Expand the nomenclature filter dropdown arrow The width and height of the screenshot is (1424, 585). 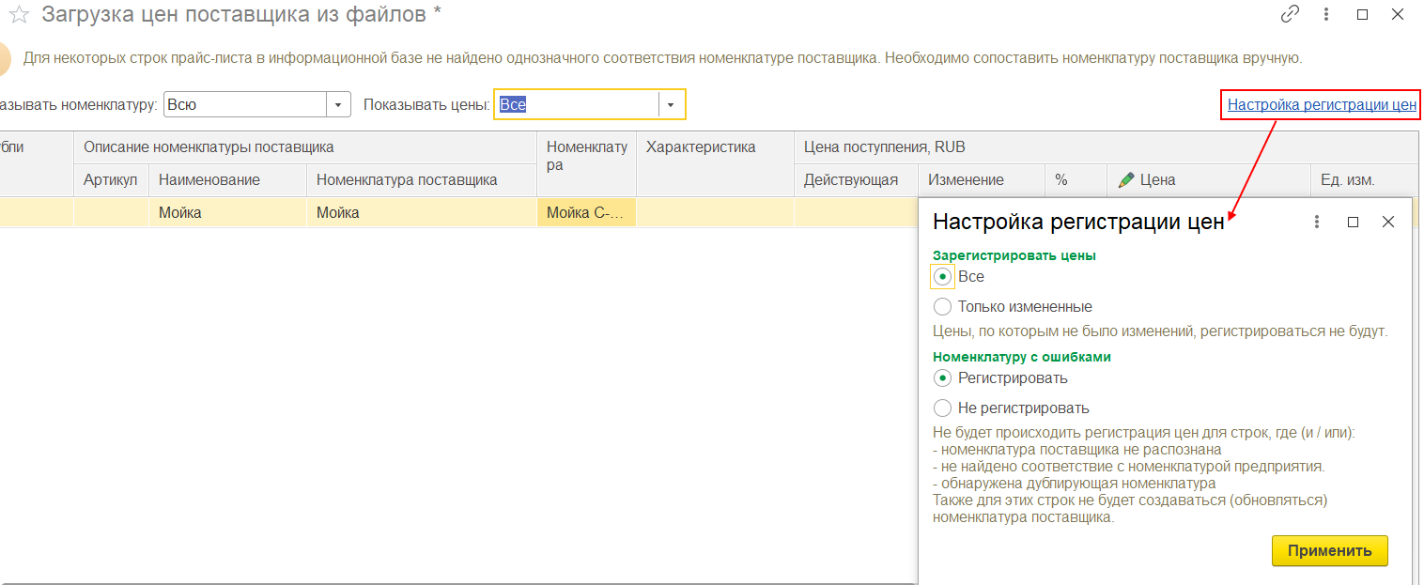[x=338, y=104]
